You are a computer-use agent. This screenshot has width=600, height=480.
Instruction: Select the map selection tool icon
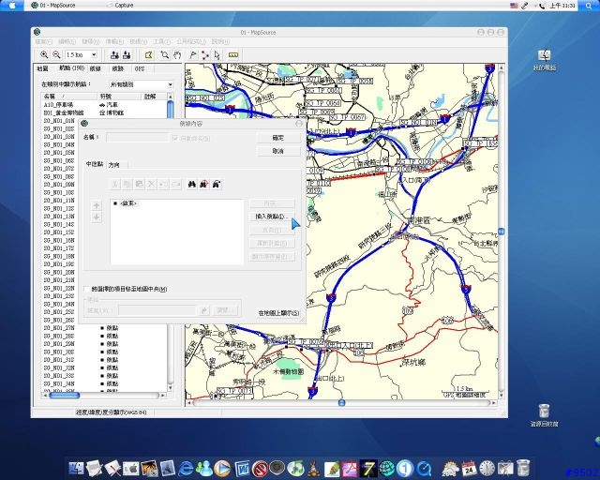point(148,54)
